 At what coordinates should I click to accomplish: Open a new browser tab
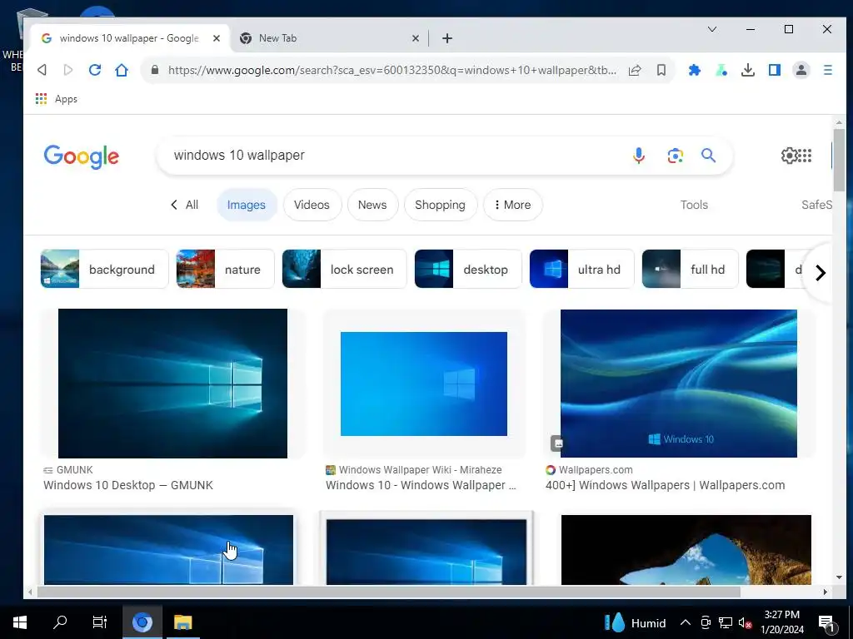(446, 38)
